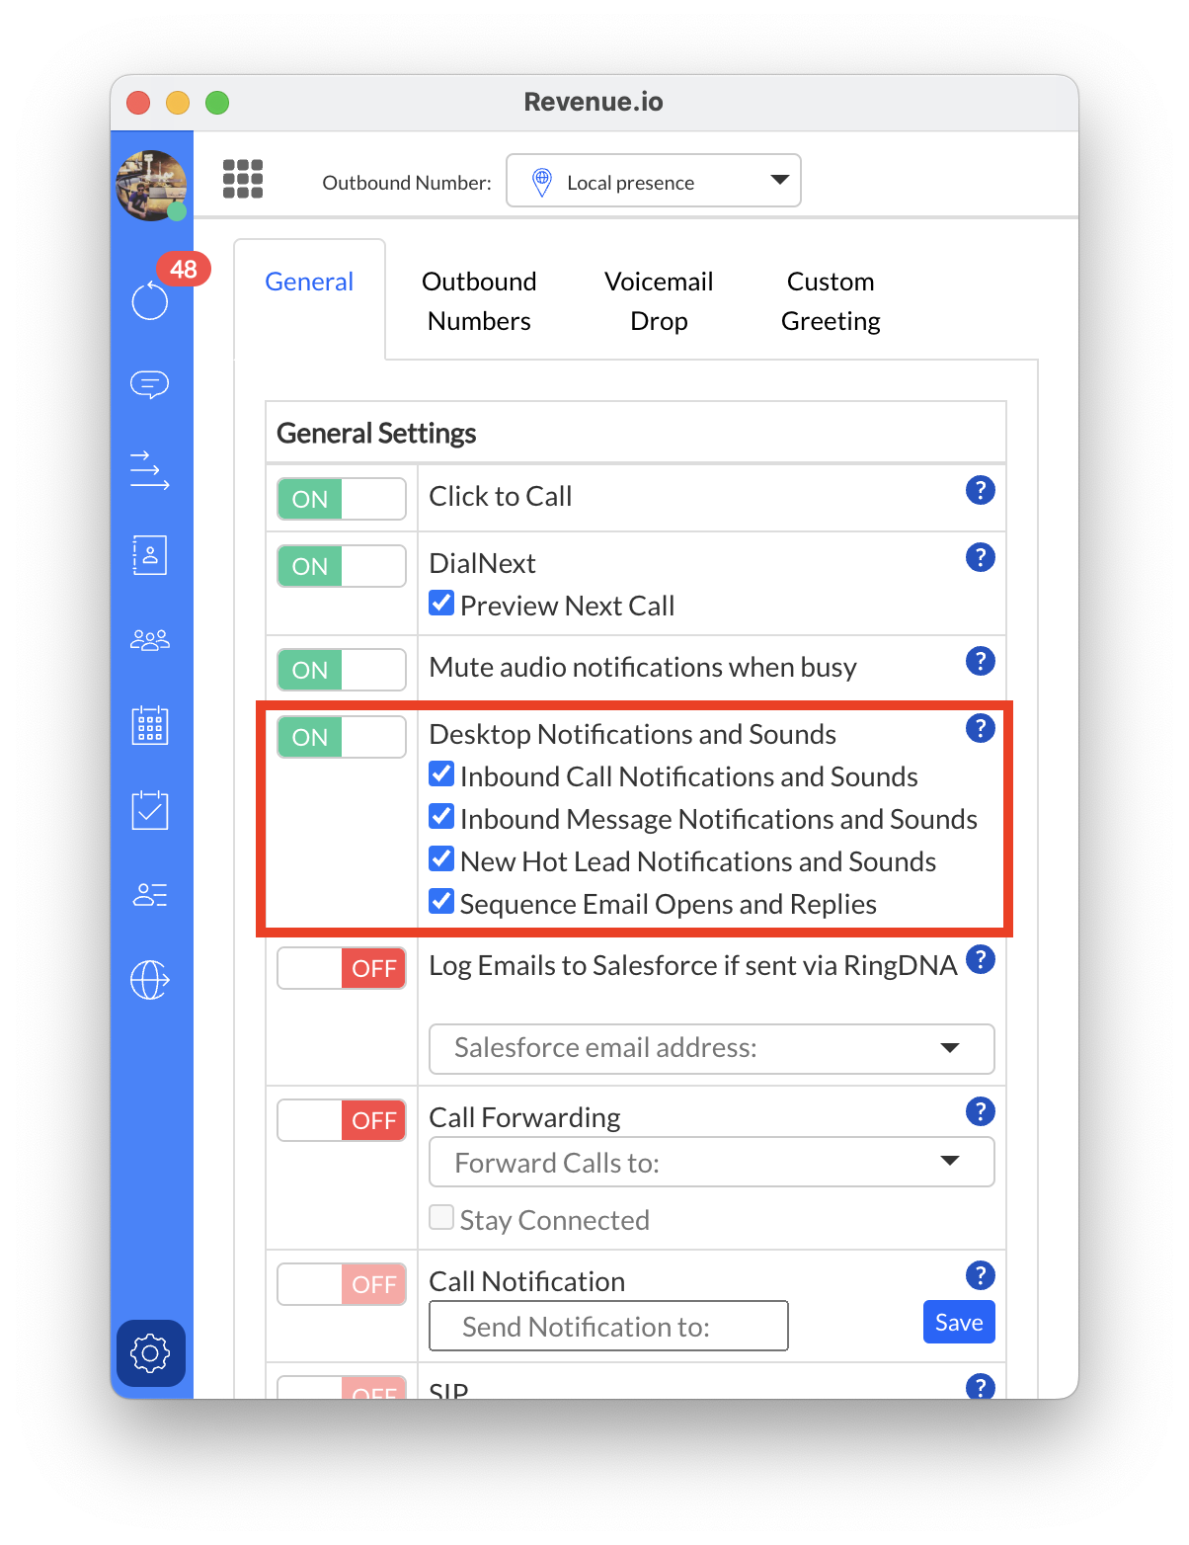
Task: Click the globe web icon in sidebar
Action: click(x=150, y=980)
